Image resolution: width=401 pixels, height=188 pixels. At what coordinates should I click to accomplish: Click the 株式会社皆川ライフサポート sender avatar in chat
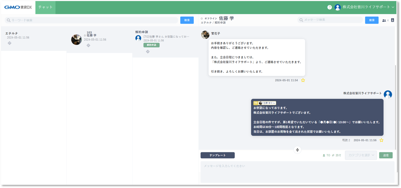click(388, 94)
